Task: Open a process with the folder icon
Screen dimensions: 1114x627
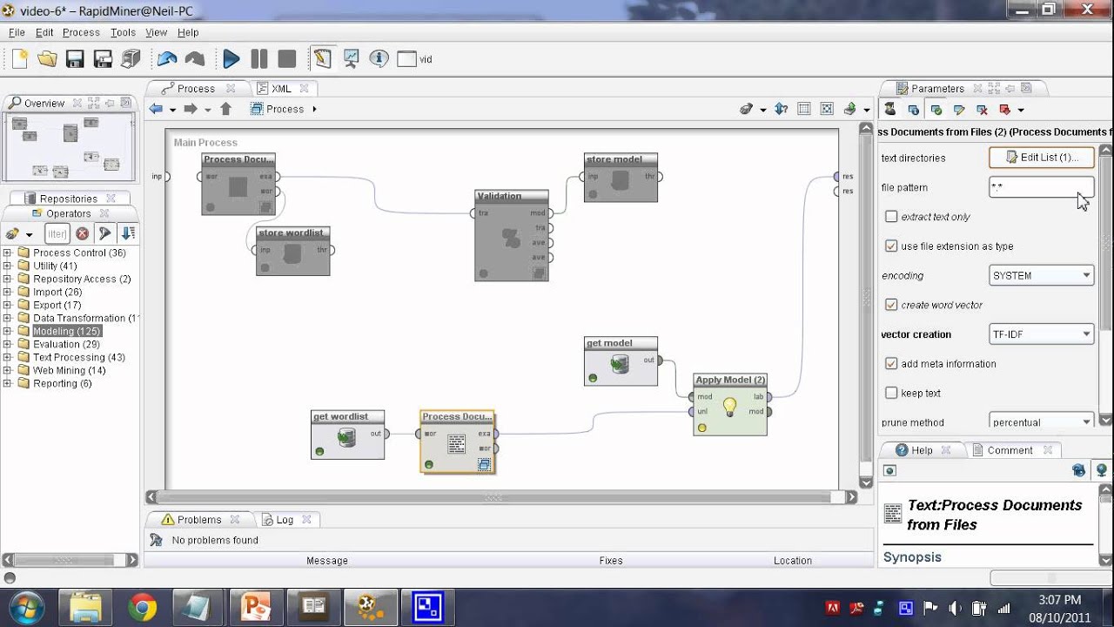Action: pos(47,59)
